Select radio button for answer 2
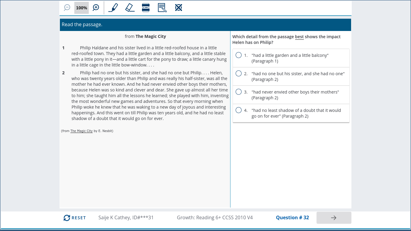The image size is (411, 231). pos(239,73)
